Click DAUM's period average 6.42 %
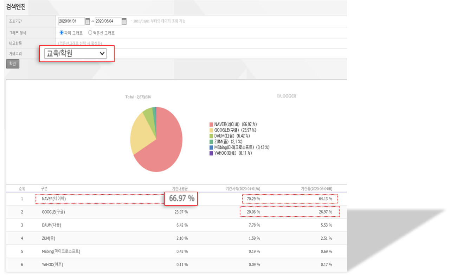Viewport: 450px width, 276px height. tap(182, 225)
